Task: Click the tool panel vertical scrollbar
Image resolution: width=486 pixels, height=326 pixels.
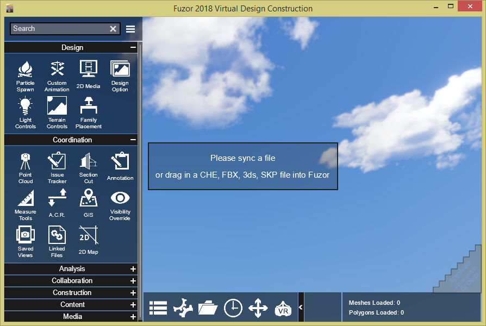Action: (x=140, y=181)
